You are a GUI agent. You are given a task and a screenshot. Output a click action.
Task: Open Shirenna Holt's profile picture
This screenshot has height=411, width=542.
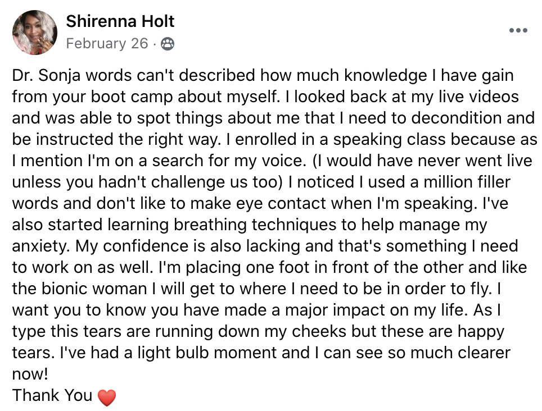[x=34, y=33]
